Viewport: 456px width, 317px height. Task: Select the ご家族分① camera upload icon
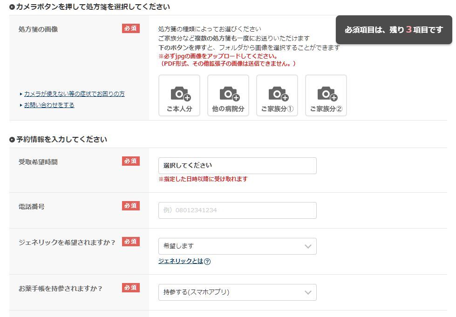tap(277, 94)
